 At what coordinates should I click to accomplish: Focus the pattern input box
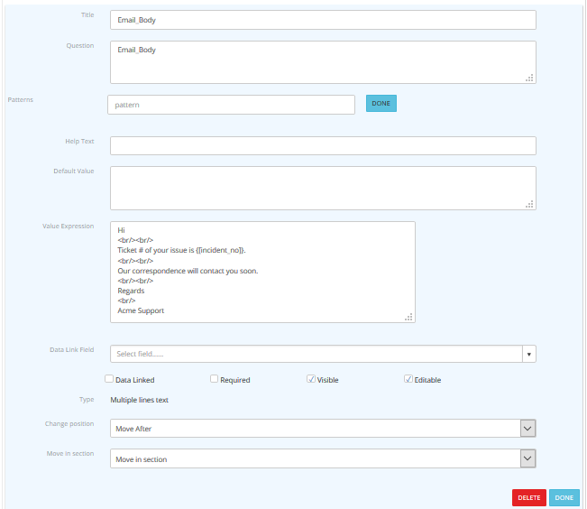pyautogui.click(x=231, y=105)
